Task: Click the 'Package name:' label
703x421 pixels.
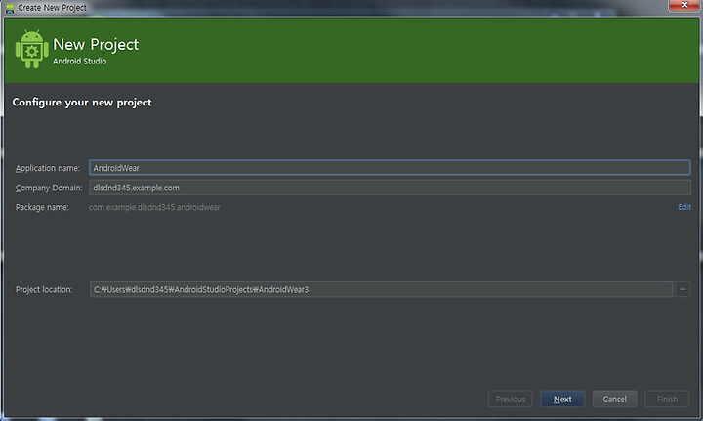Action: pyautogui.click(x=42, y=207)
